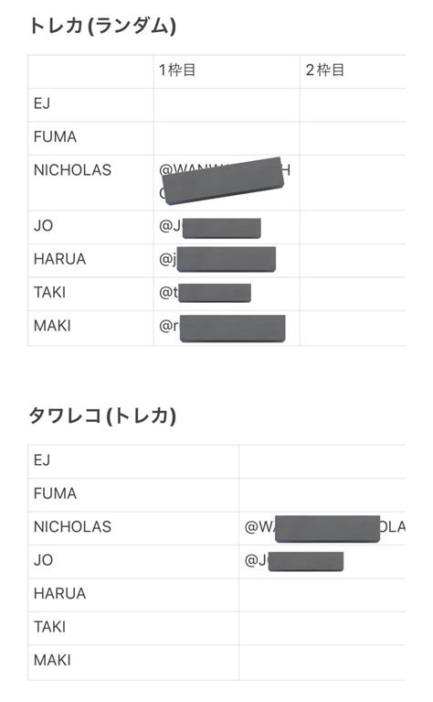Open the @J mention in first JO row
Image resolution: width=433 pixels, height=702 pixels.
(x=209, y=228)
